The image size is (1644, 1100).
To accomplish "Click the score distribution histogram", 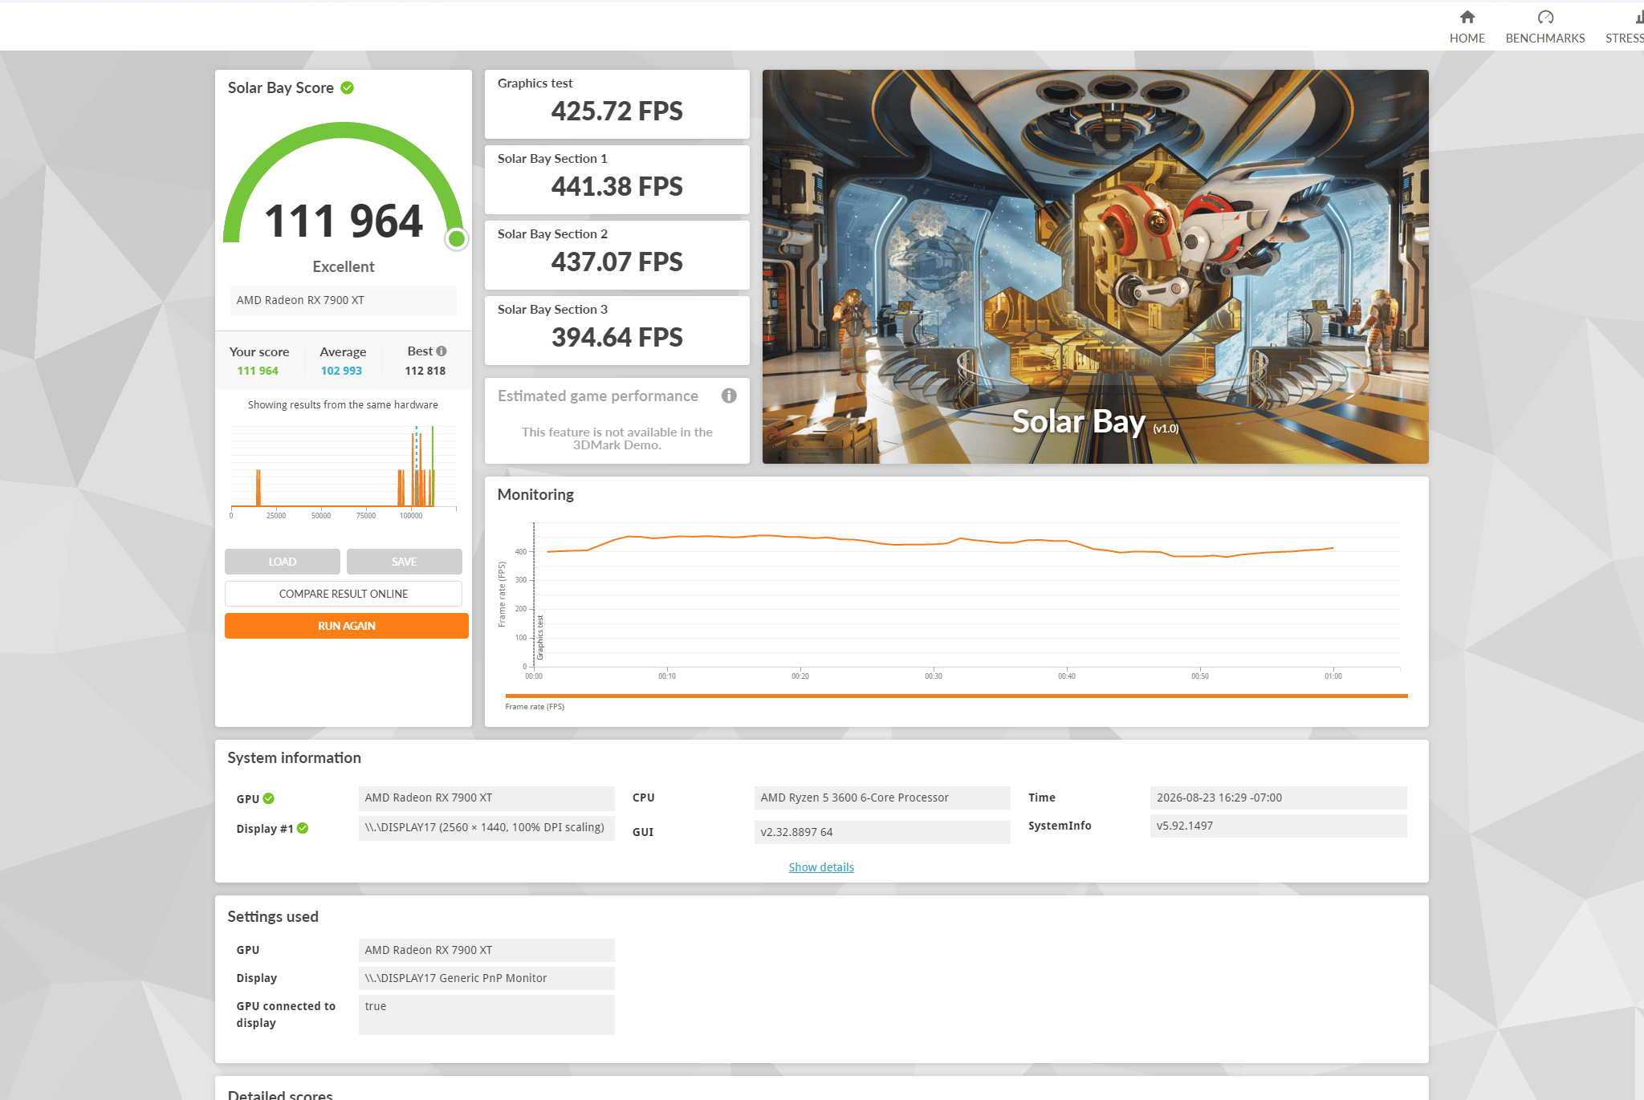I will pos(344,470).
